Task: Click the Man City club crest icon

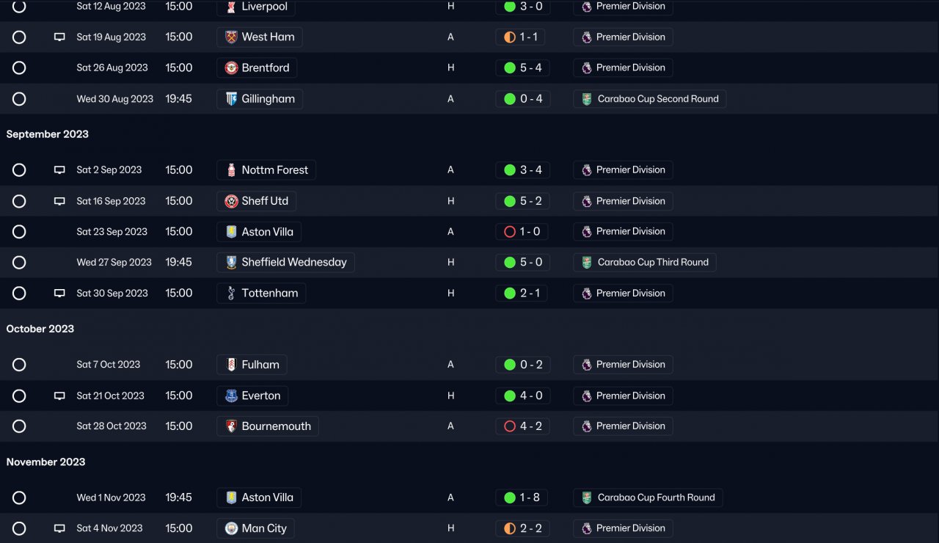Action: coord(231,528)
